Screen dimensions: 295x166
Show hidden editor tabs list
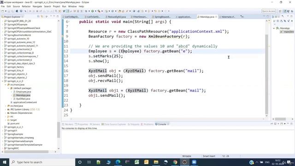pyautogui.click(x=242, y=17)
